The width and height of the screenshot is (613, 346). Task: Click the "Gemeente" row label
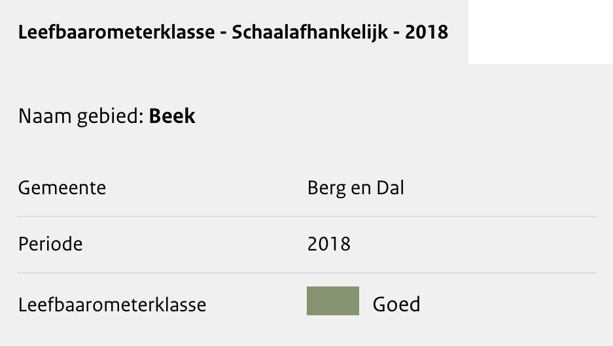click(x=62, y=188)
